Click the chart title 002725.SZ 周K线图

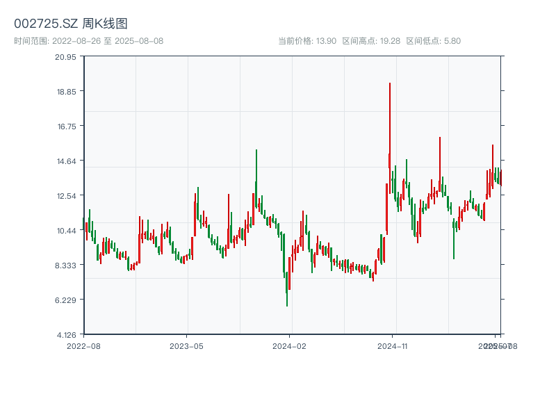71,24
